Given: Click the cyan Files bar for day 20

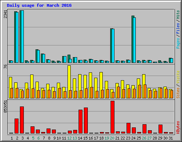Looking at the screenshot, I should tap(113, 46).
